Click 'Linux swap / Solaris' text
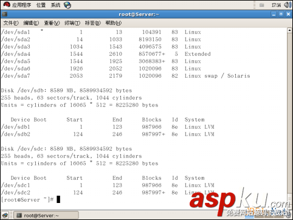The height and width of the screenshot is (220, 293). 217,76
